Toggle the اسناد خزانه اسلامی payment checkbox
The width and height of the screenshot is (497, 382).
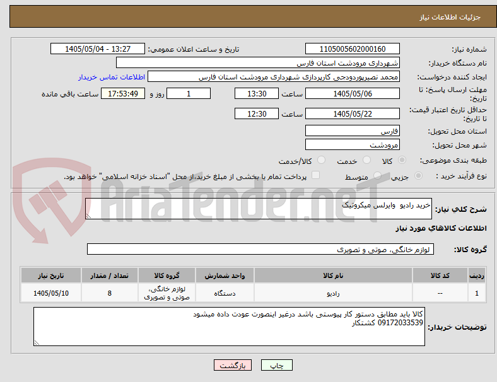point(316,175)
